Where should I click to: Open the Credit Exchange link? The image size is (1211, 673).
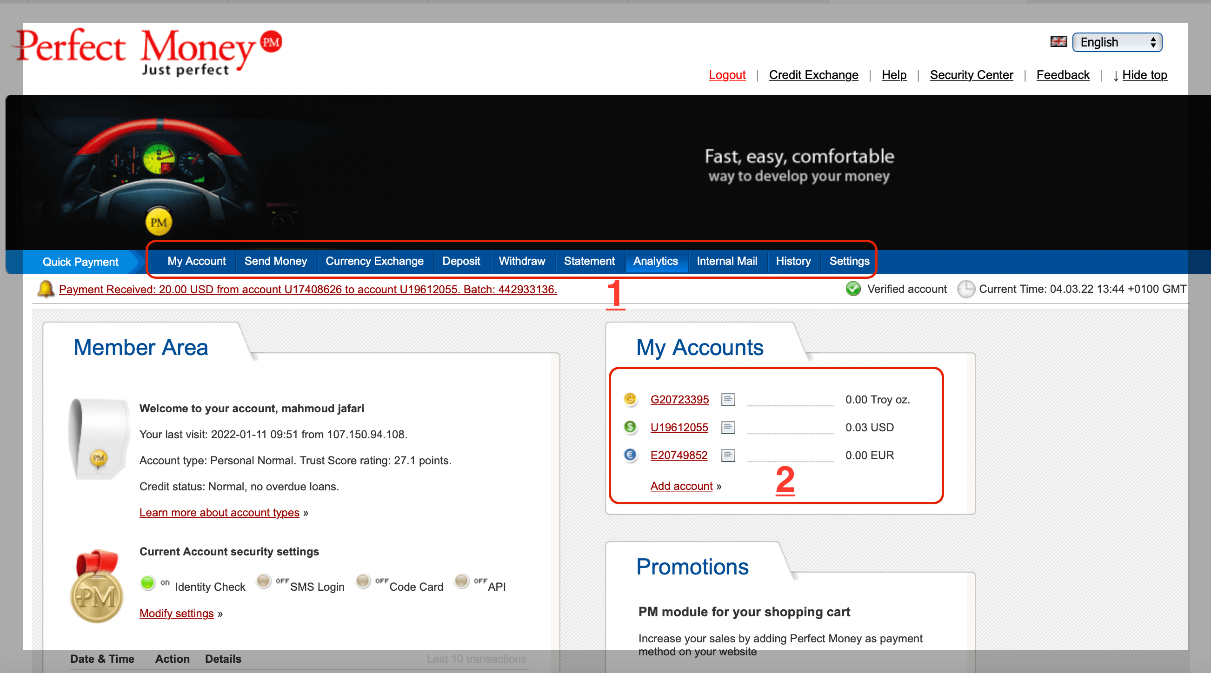813,75
